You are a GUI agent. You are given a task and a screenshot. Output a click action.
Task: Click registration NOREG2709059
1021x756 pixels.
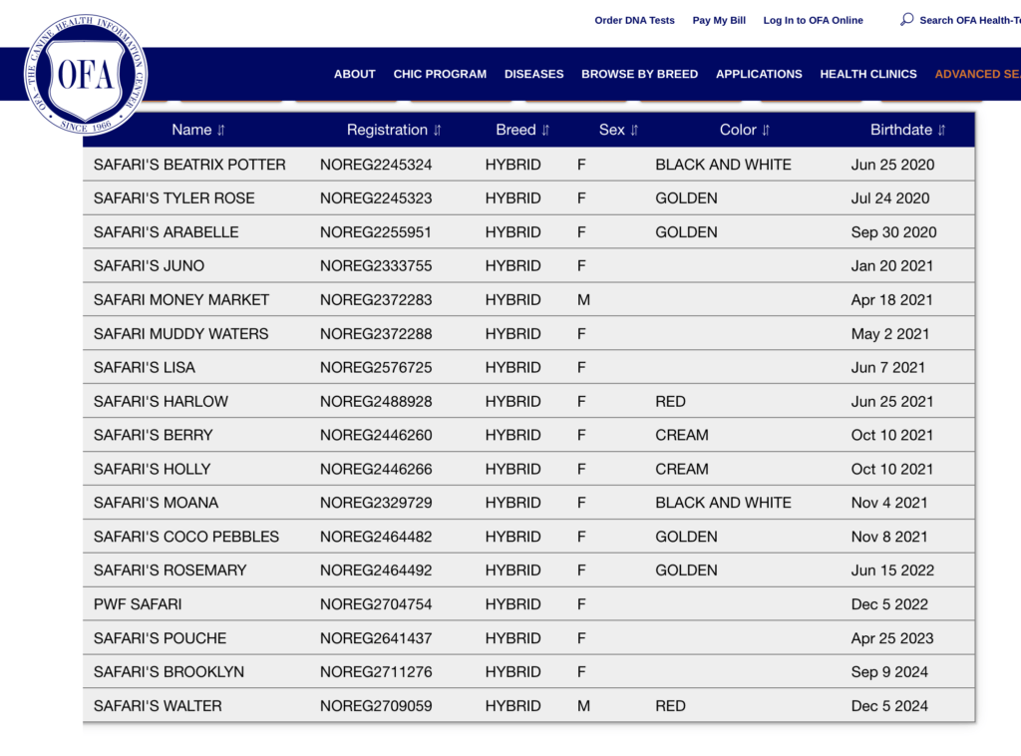(376, 706)
